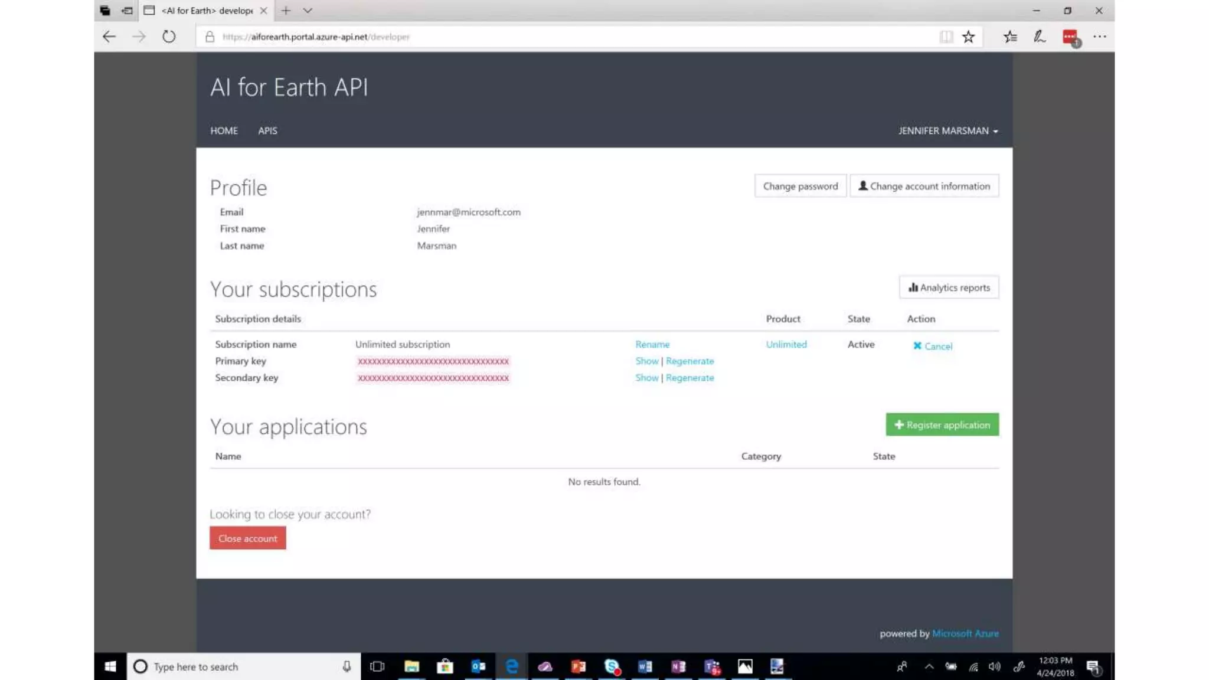Viewport: 1209px width, 680px height.
Task: Expand the JENNIFER MARSMAN user dropdown
Action: [947, 130]
